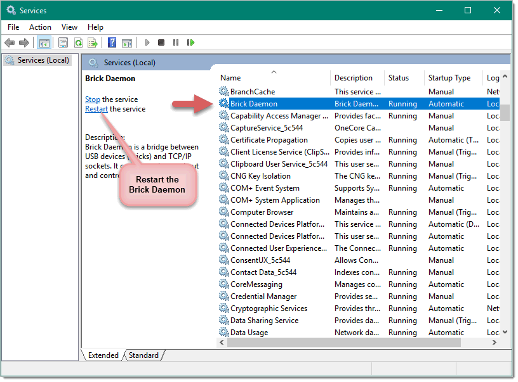The width and height of the screenshot is (518, 382).
Task: Select the Data Usage service name
Action: pos(249,332)
